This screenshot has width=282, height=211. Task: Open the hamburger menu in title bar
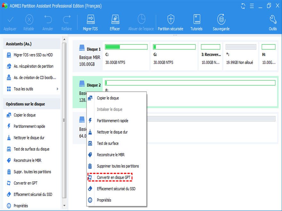(x=252, y=6)
